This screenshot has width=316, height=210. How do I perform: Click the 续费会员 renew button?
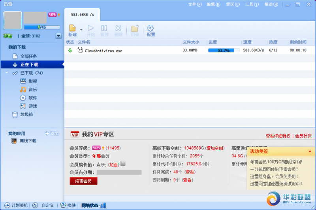point(83,181)
